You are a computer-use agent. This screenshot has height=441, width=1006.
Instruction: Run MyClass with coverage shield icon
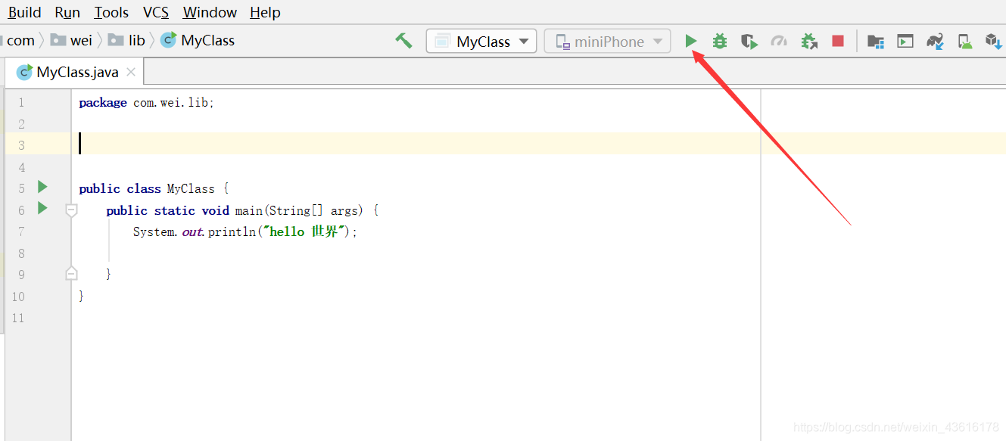[x=749, y=41]
